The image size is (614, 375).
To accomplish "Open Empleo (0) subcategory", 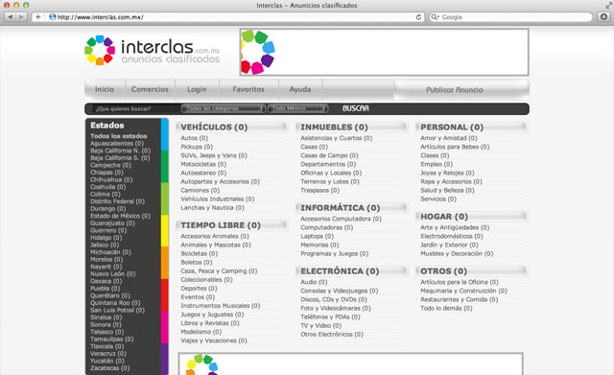I will (437, 164).
